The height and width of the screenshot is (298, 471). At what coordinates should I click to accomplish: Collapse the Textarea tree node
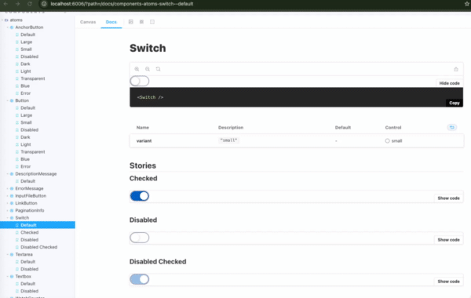pos(8,255)
